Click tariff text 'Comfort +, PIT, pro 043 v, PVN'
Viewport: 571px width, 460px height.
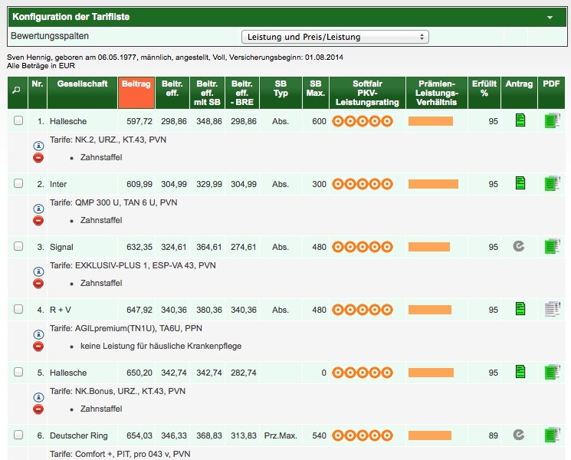click(x=133, y=454)
